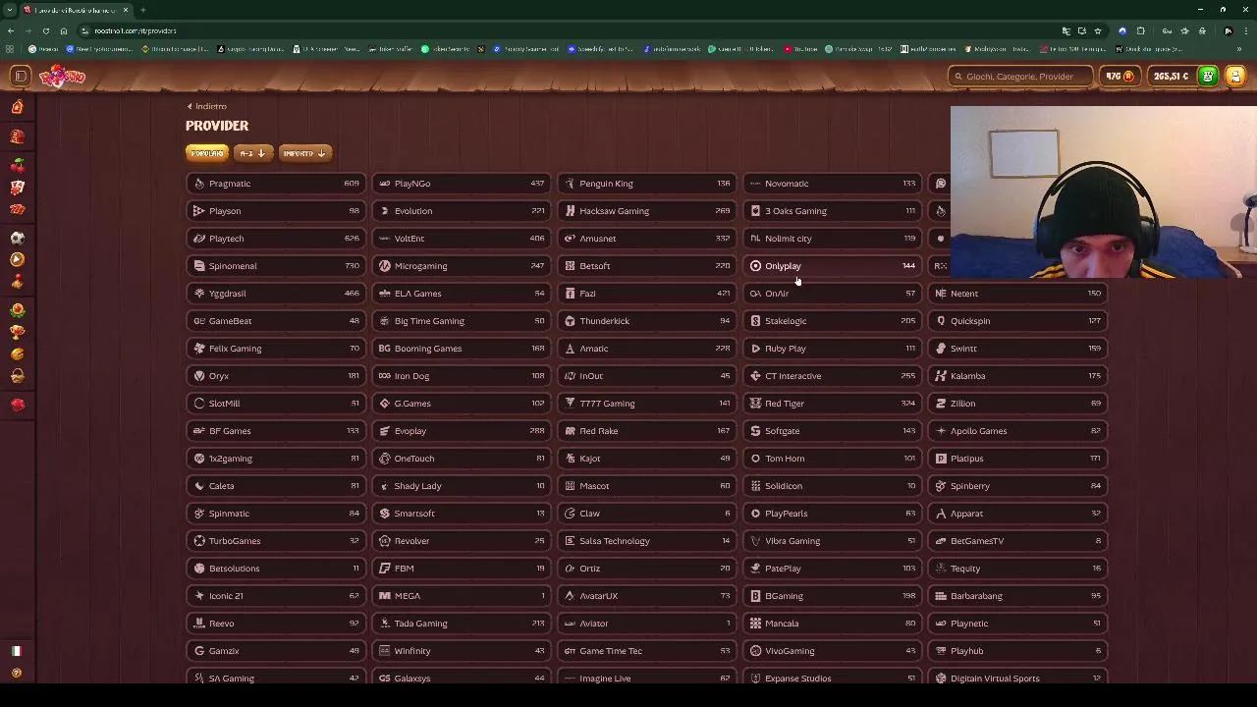The width and height of the screenshot is (1257, 707).
Task: Open the wicker basket sidebar icon
Action: click(17, 375)
